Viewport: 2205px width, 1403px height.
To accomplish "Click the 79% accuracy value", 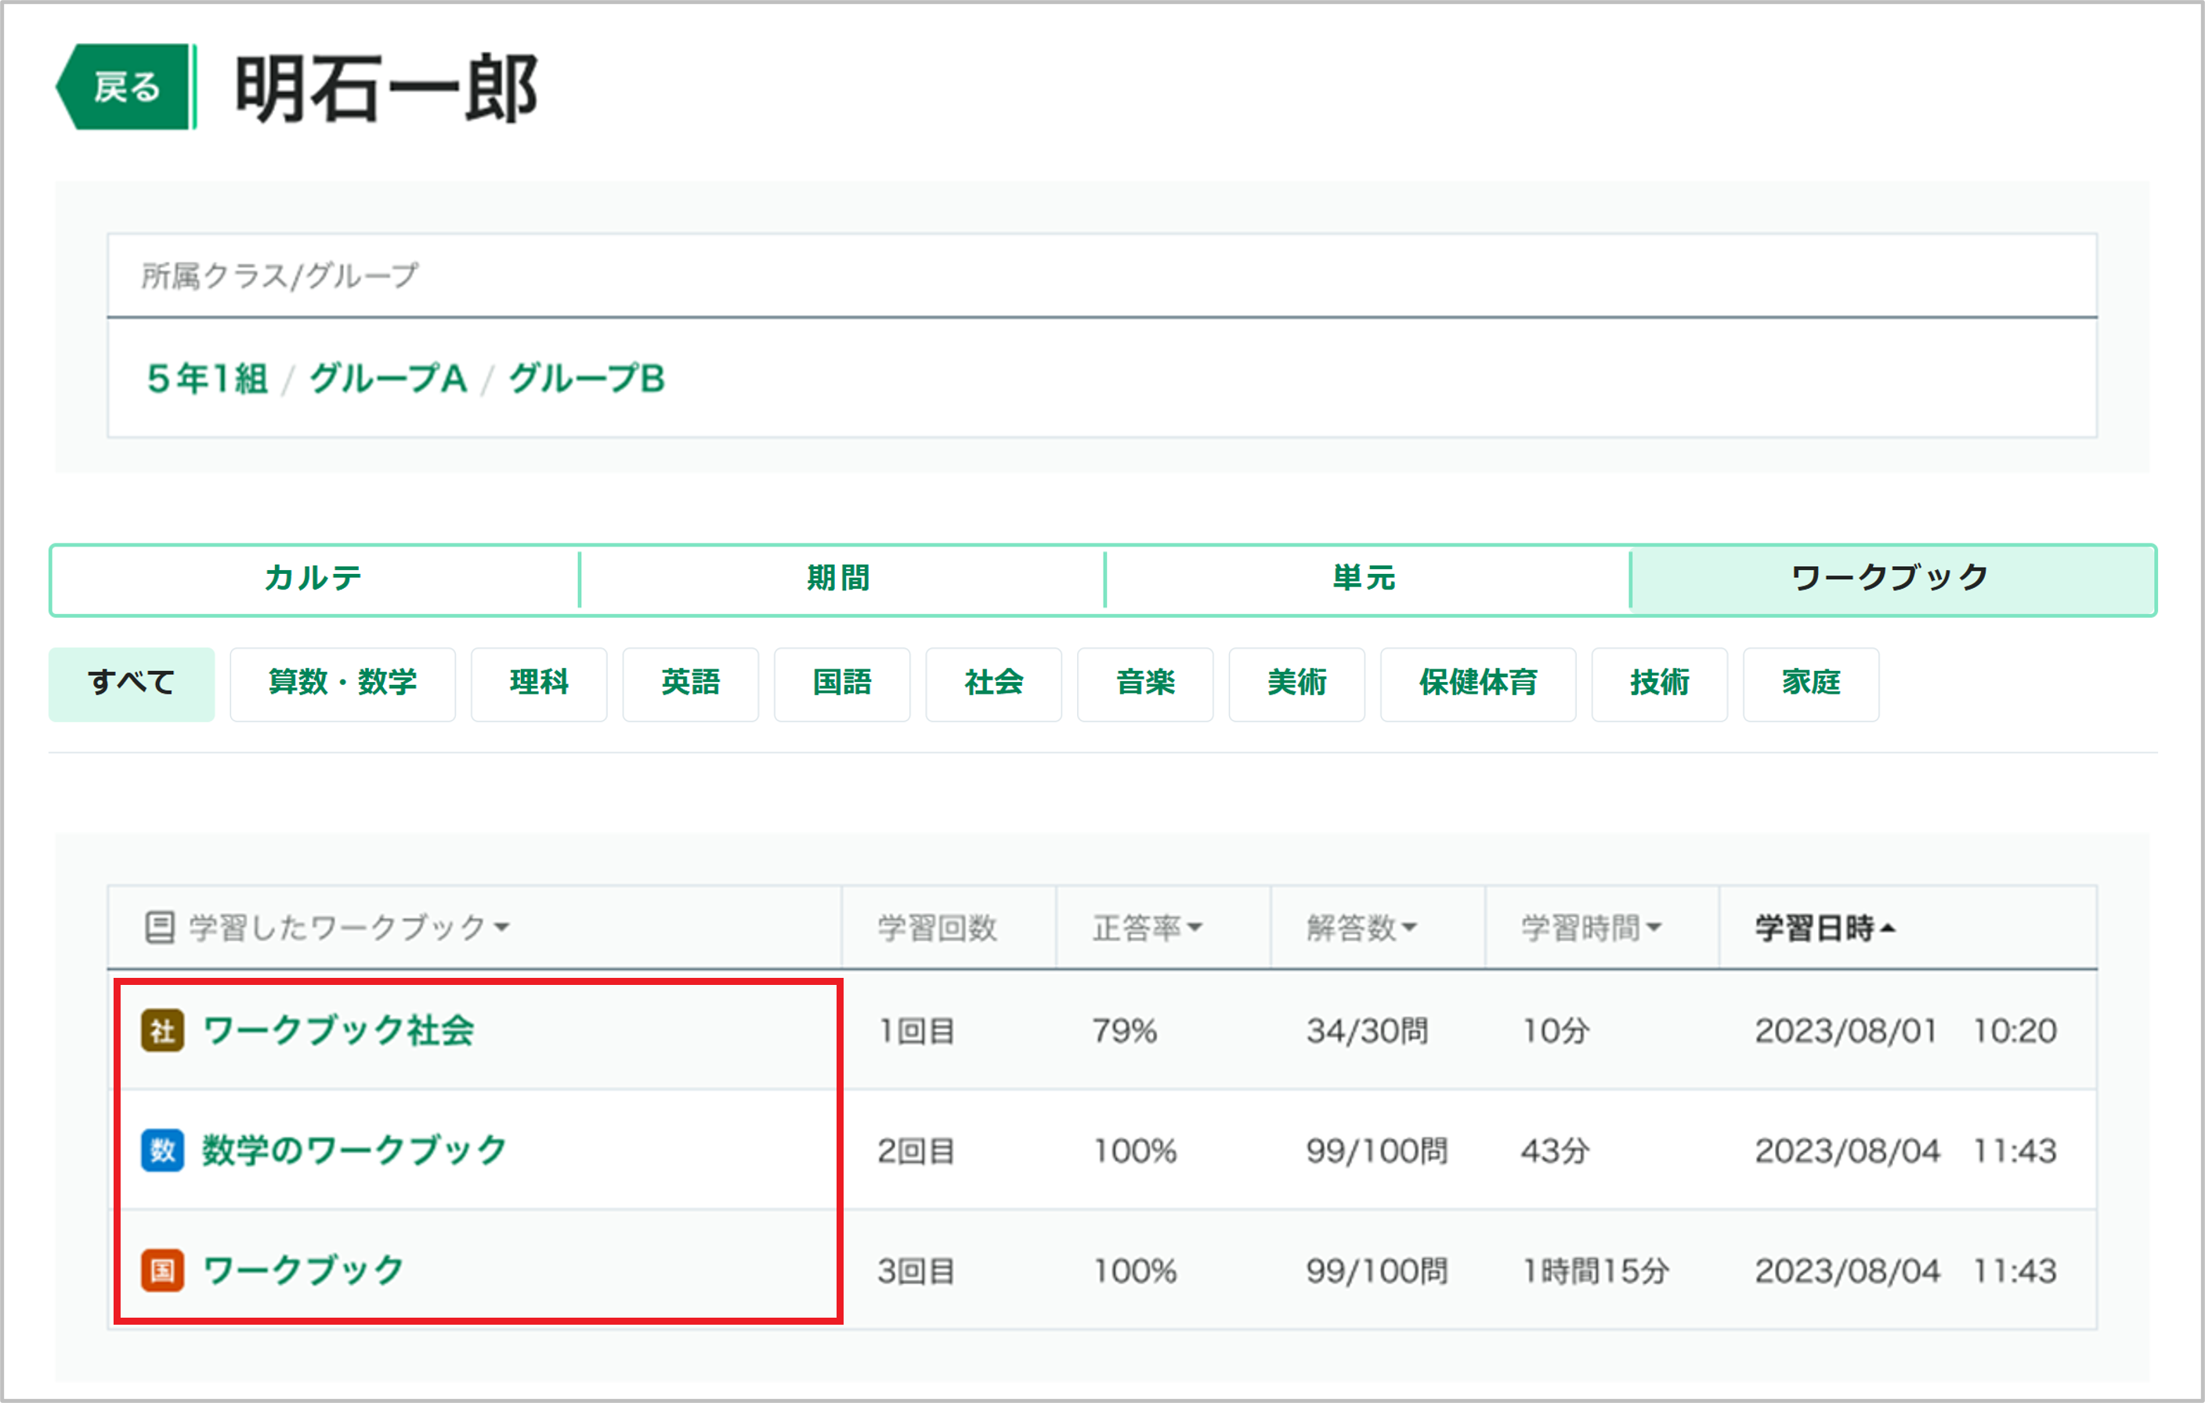I will click(x=1125, y=1031).
